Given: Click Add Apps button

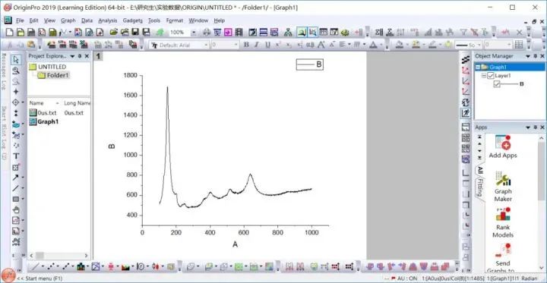Looking at the screenshot, I should [x=503, y=146].
